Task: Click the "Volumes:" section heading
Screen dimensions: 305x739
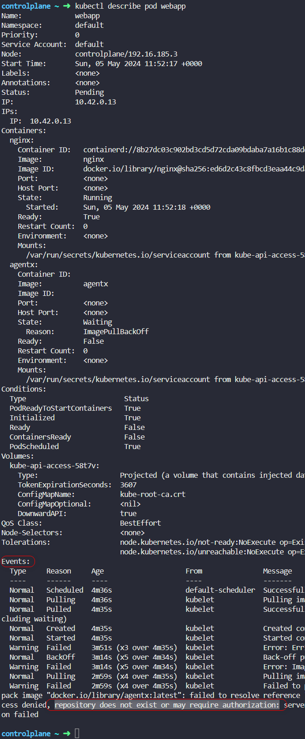Action: pyautogui.click(x=17, y=456)
